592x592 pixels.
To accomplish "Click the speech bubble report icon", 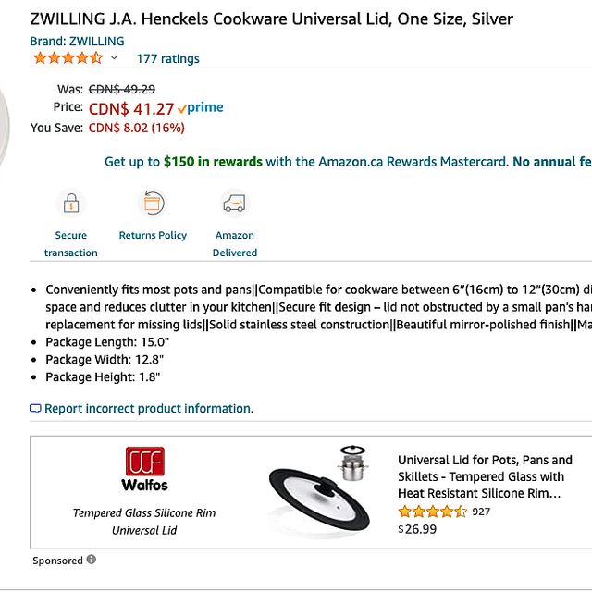I will (x=35, y=409).
